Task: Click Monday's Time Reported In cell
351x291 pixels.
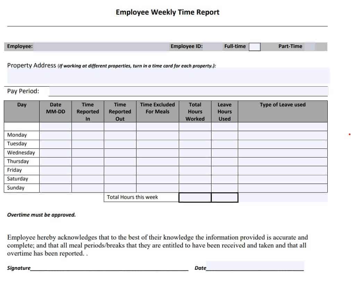Action: (x=88, y=135)
